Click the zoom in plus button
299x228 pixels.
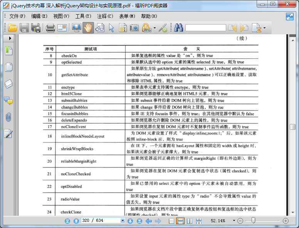coord(286,221)
